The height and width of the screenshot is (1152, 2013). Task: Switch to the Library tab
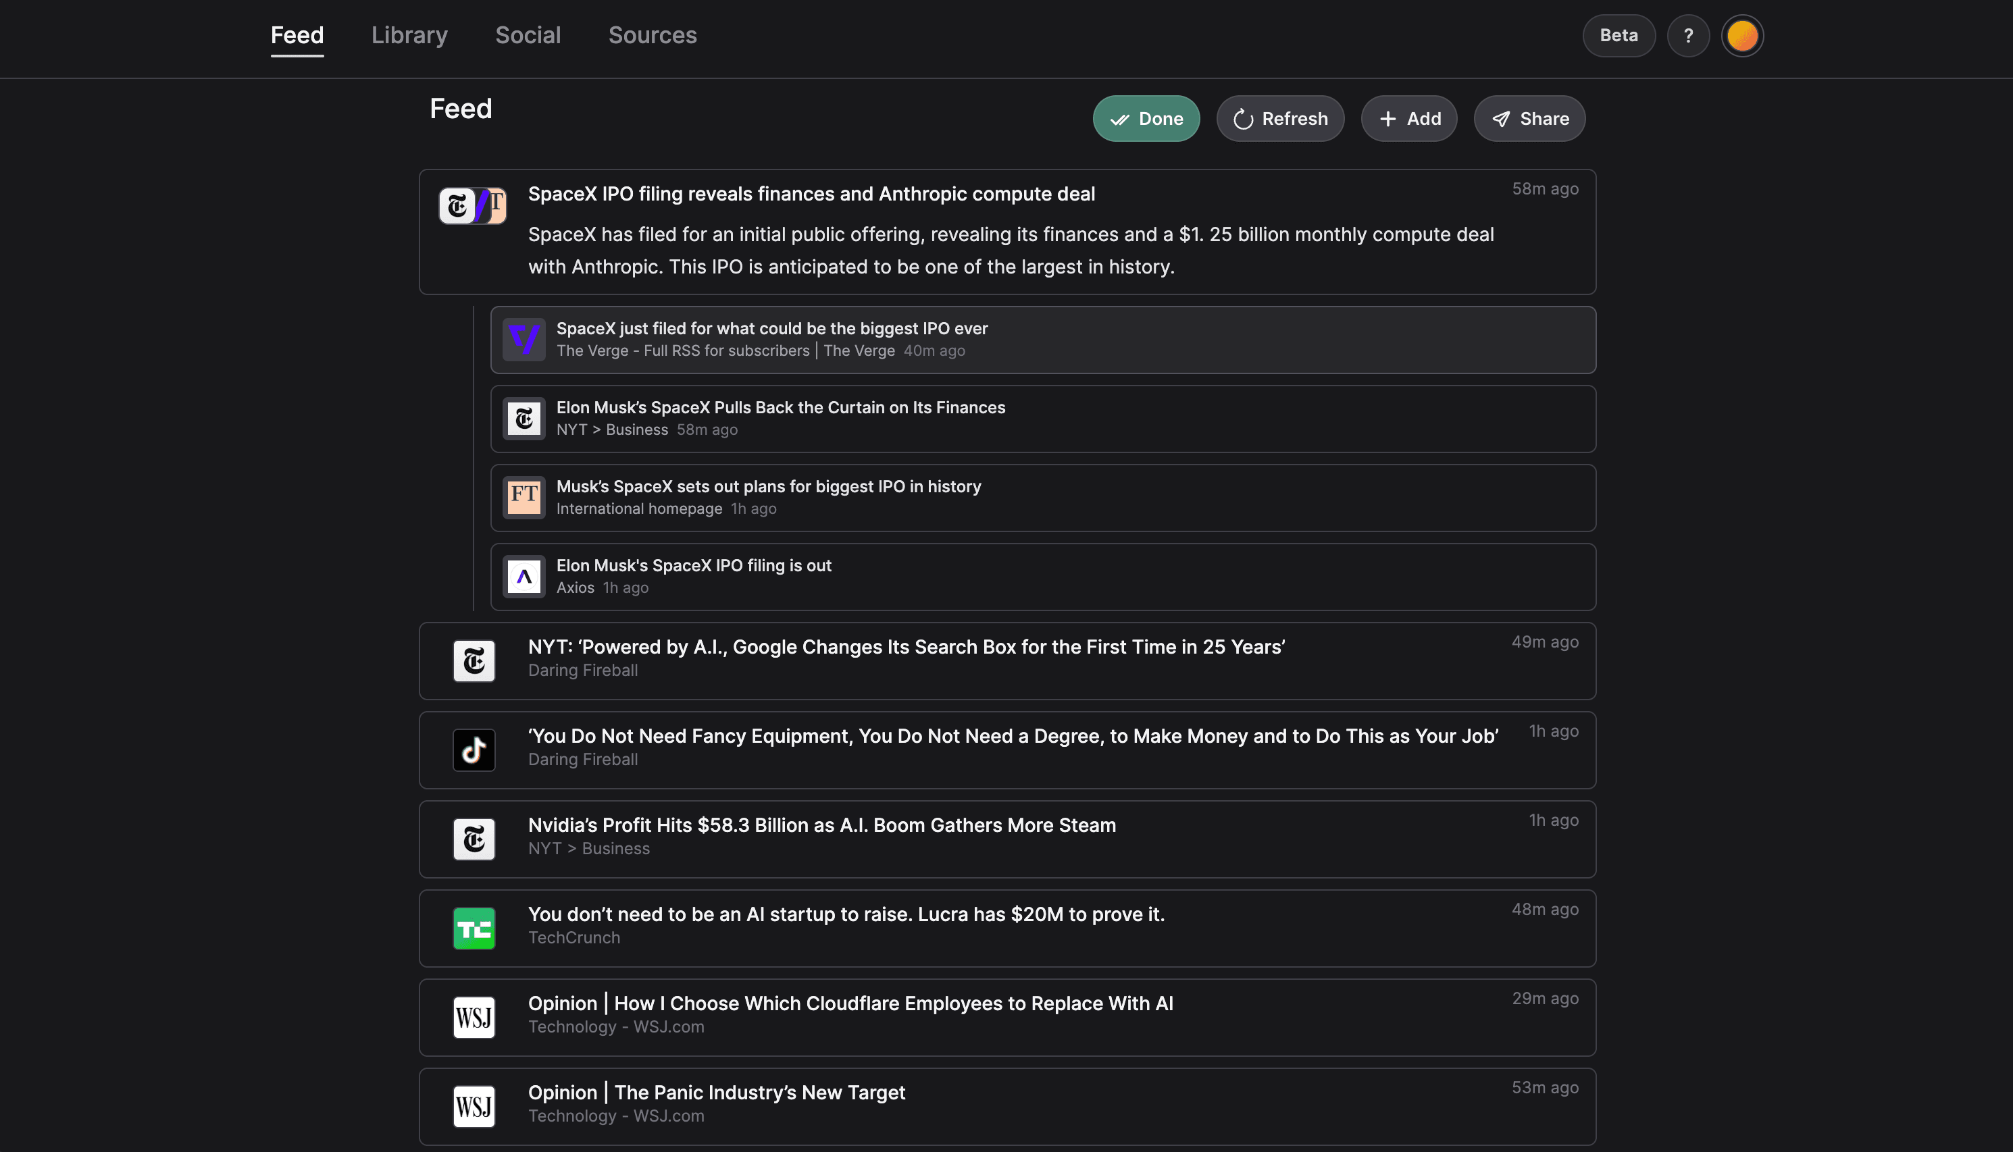409,35
